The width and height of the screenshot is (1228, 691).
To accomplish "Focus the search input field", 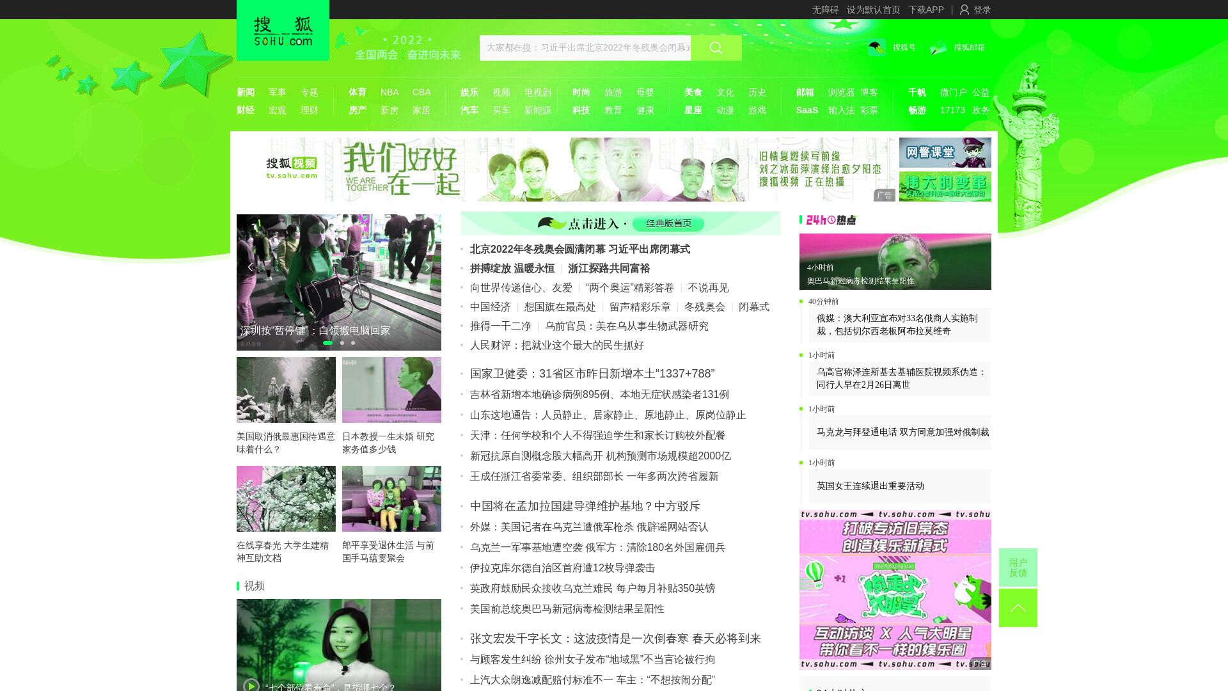I will click(585, 48).
